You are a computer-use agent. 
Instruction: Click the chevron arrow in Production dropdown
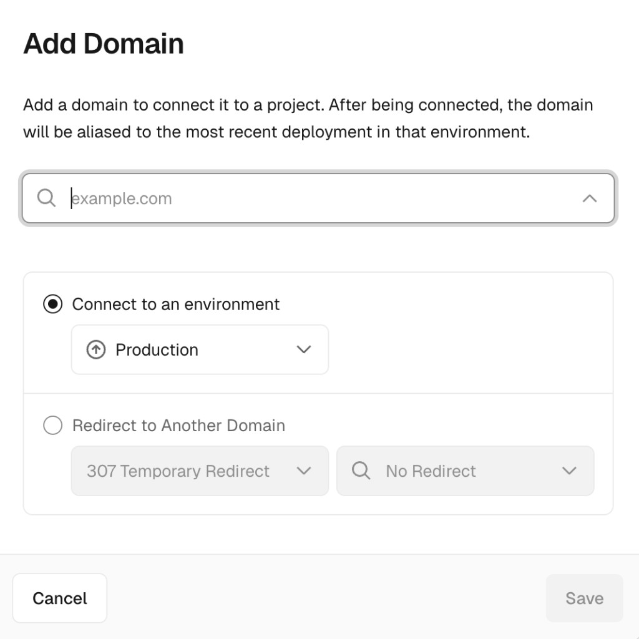coord(304,350)
